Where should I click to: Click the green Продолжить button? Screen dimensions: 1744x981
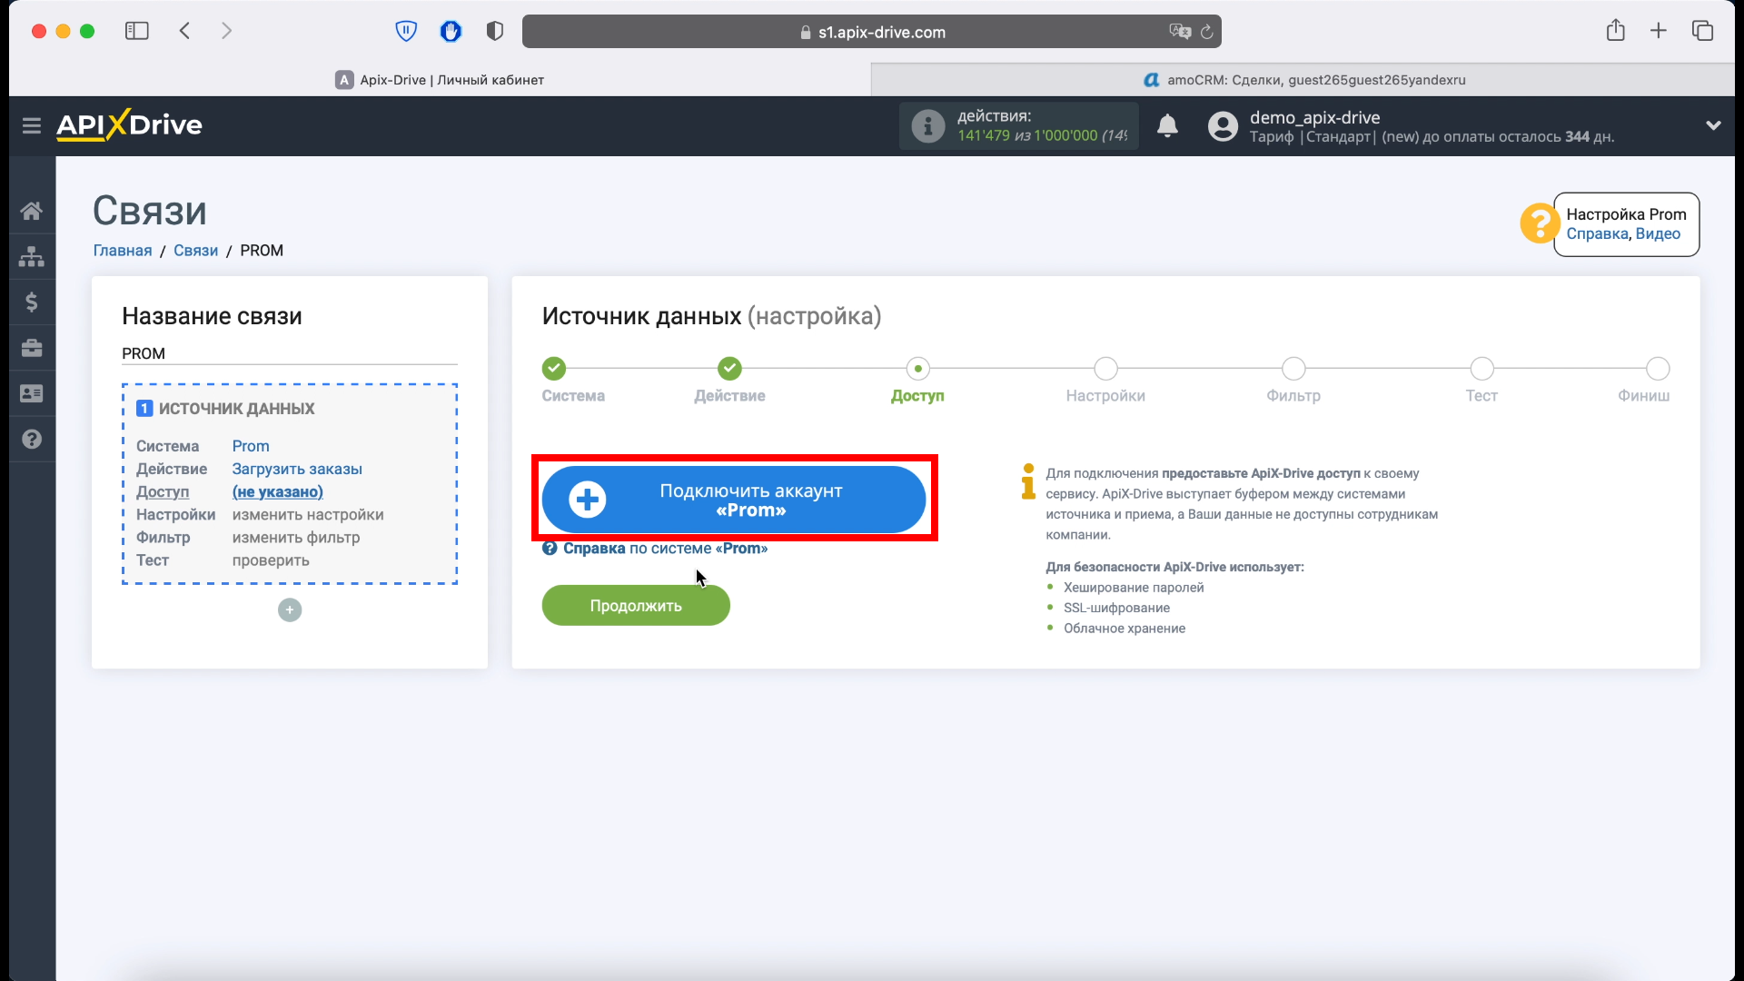tap(636, 606)
